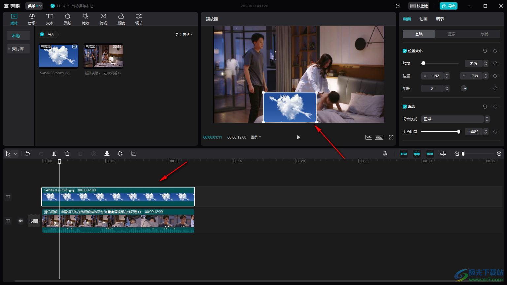Open the 画质 quality dropdown
507x285 pixels.
pos(256,137)
